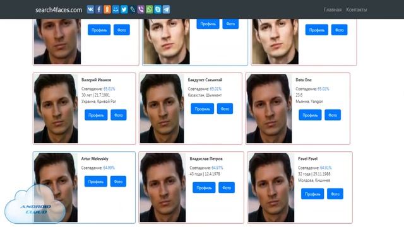Share the page via Facebook icon
The image size is (404, 227).
coord(98,9)
